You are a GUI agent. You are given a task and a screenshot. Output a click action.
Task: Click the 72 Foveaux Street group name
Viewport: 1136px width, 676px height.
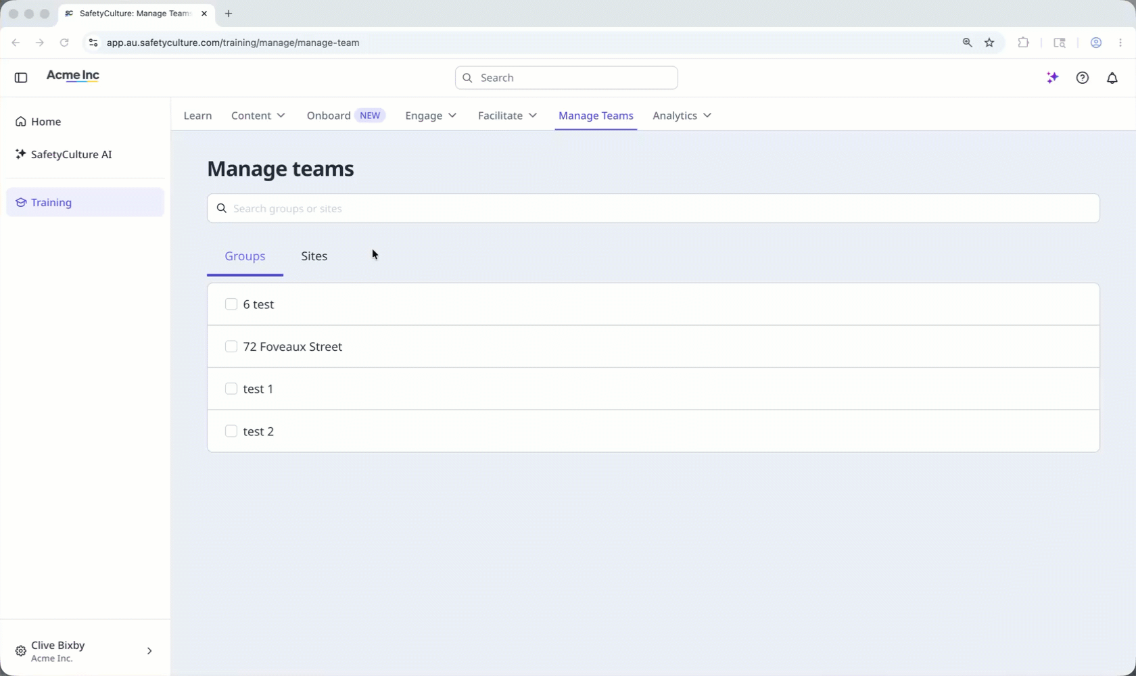[293, 346]
